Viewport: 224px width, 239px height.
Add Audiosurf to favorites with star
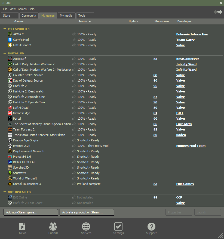74,59
